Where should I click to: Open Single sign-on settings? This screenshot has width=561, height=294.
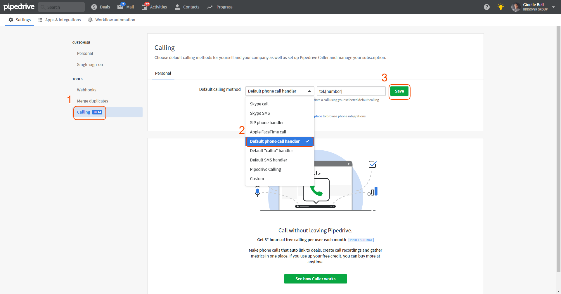click(90, 65)
